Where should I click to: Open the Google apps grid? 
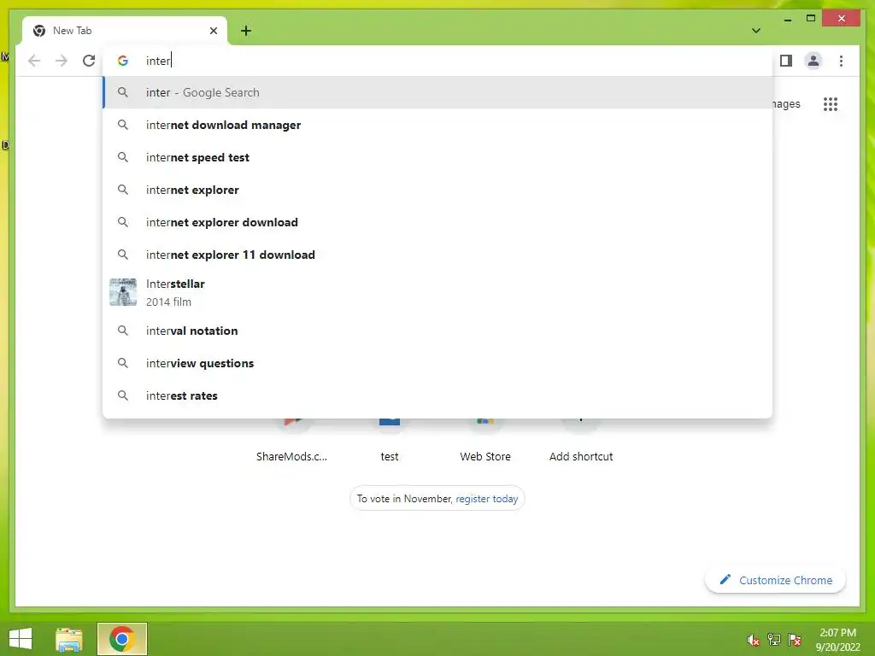(x=831, y=103)
